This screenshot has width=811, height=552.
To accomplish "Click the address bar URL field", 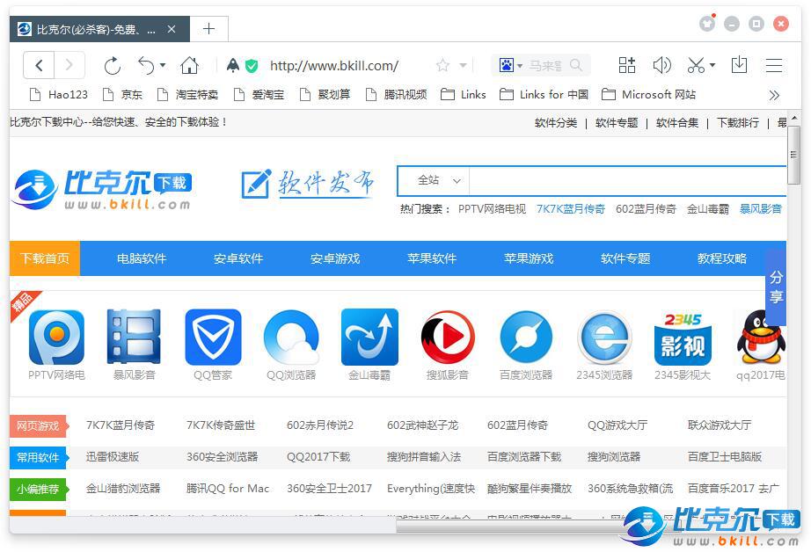I will [x=334, y=66].
